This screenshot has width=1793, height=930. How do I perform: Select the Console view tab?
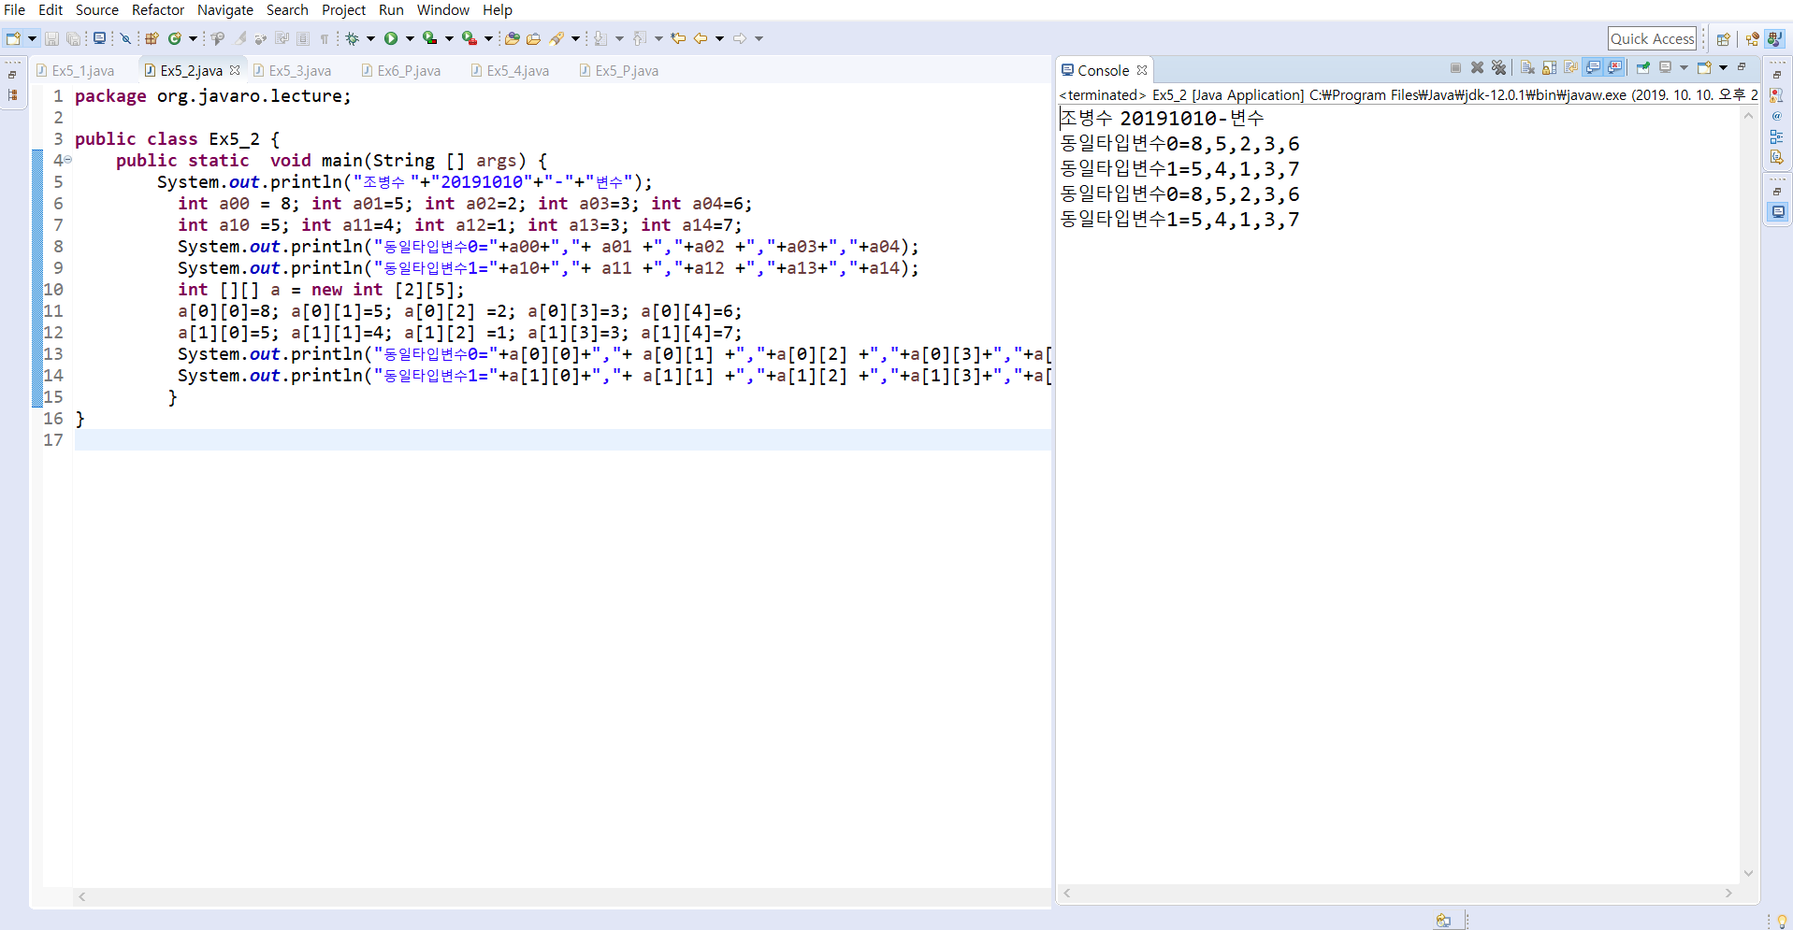(x=1104, y=70)
